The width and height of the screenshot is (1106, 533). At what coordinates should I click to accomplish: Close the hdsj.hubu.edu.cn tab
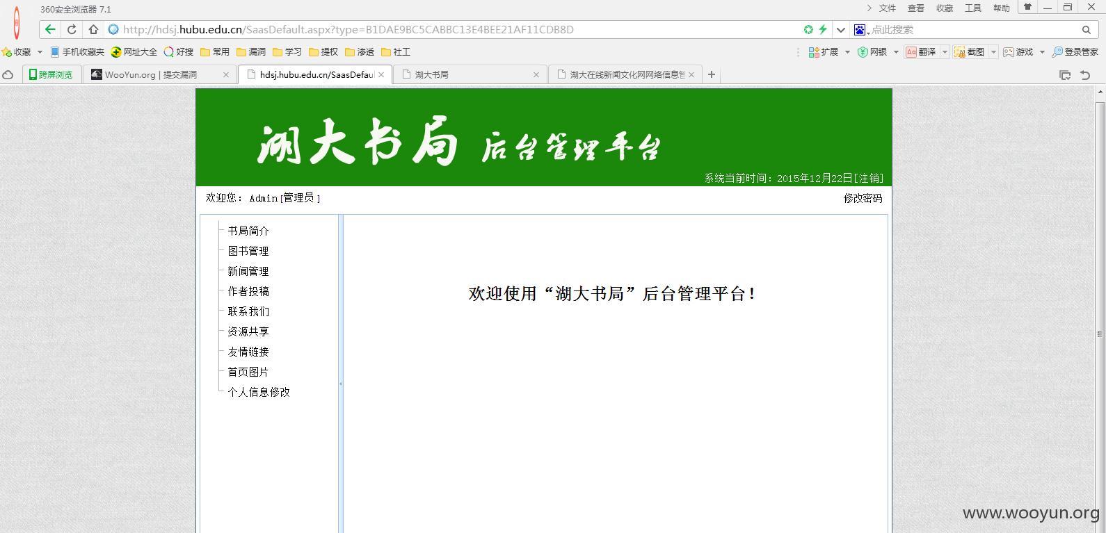click(x=381, y=74)
